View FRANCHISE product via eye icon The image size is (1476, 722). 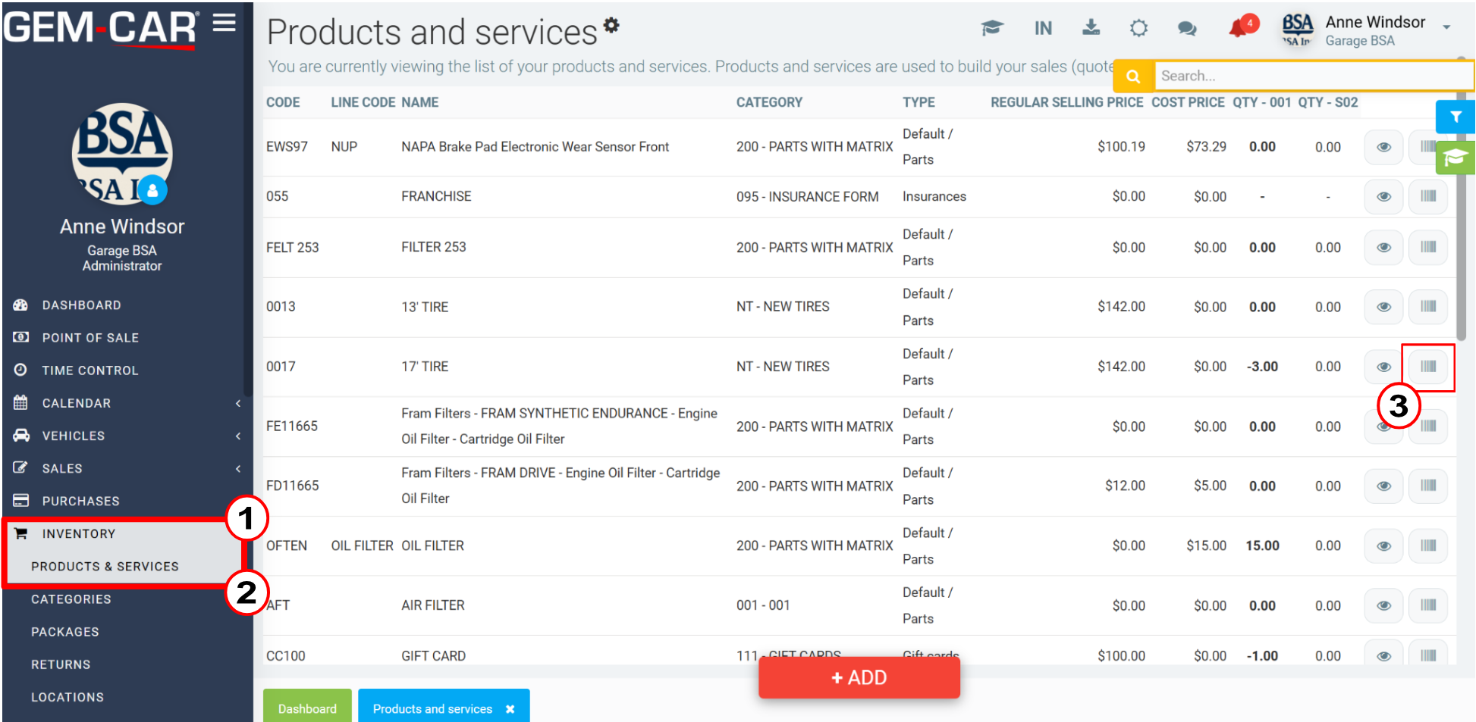pos(1383,196)
